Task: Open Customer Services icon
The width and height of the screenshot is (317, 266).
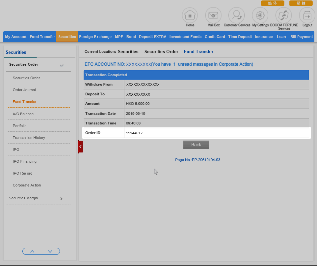Action: (237, 15)
